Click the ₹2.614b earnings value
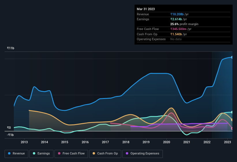 point(176,19)
